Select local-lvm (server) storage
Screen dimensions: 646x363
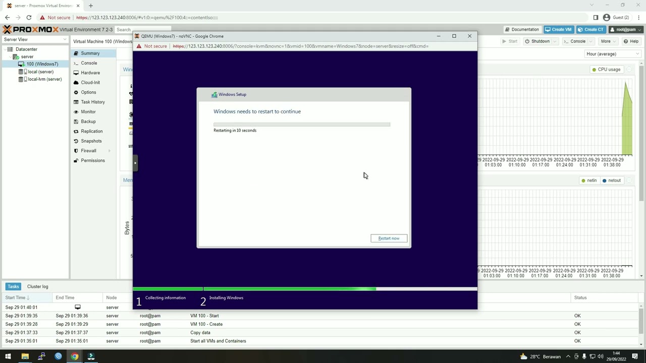(x=44, y=79)
